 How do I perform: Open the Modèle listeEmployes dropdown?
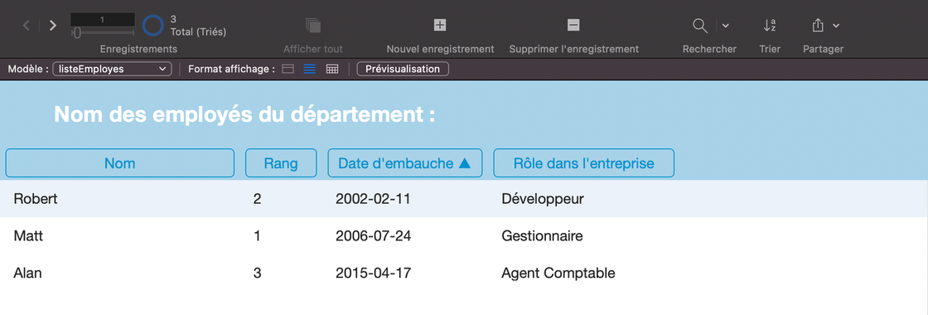click(113, 70)
